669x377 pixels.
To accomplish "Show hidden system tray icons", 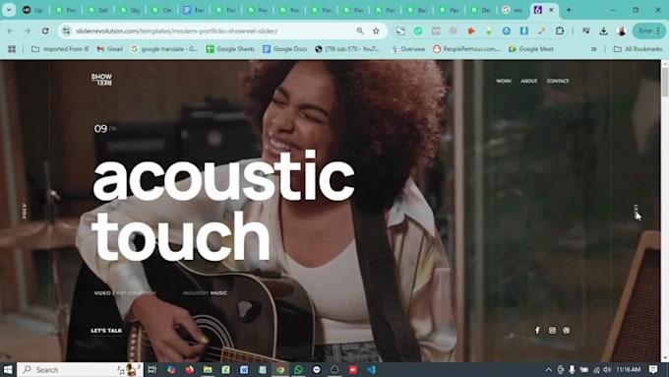I will click(548, 369).
